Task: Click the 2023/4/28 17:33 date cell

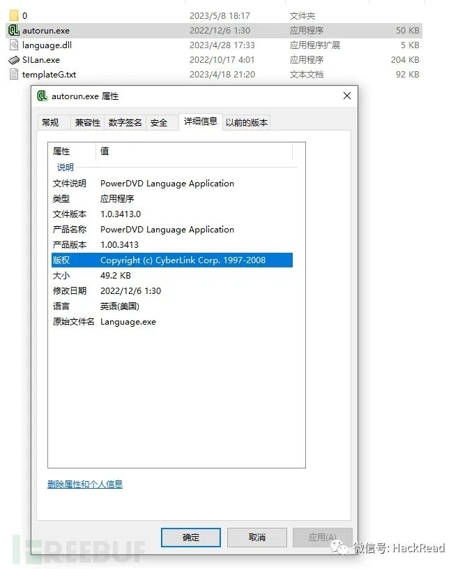Action: click(x=222, y=45)
